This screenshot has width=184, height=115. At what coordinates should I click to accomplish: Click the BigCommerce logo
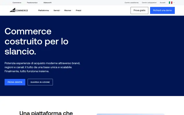coord(19,10)
